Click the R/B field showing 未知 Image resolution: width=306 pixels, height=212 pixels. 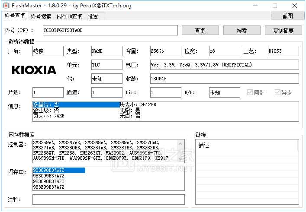[225, 92]
